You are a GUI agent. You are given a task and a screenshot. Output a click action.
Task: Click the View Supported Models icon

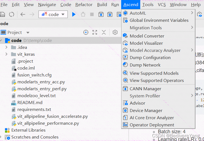125,73
